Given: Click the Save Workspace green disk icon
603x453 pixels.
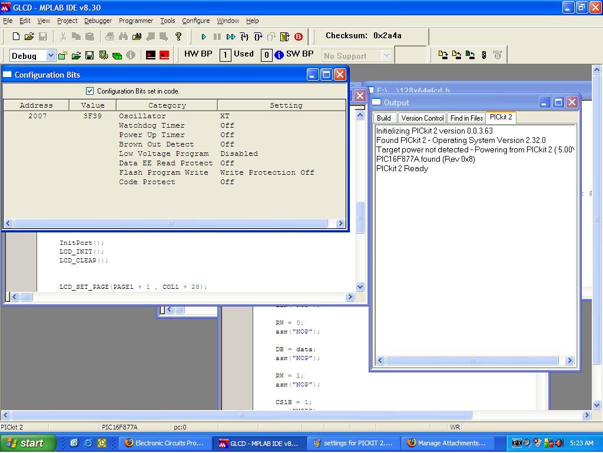Looking at the screenshot, I should (90, 55).
